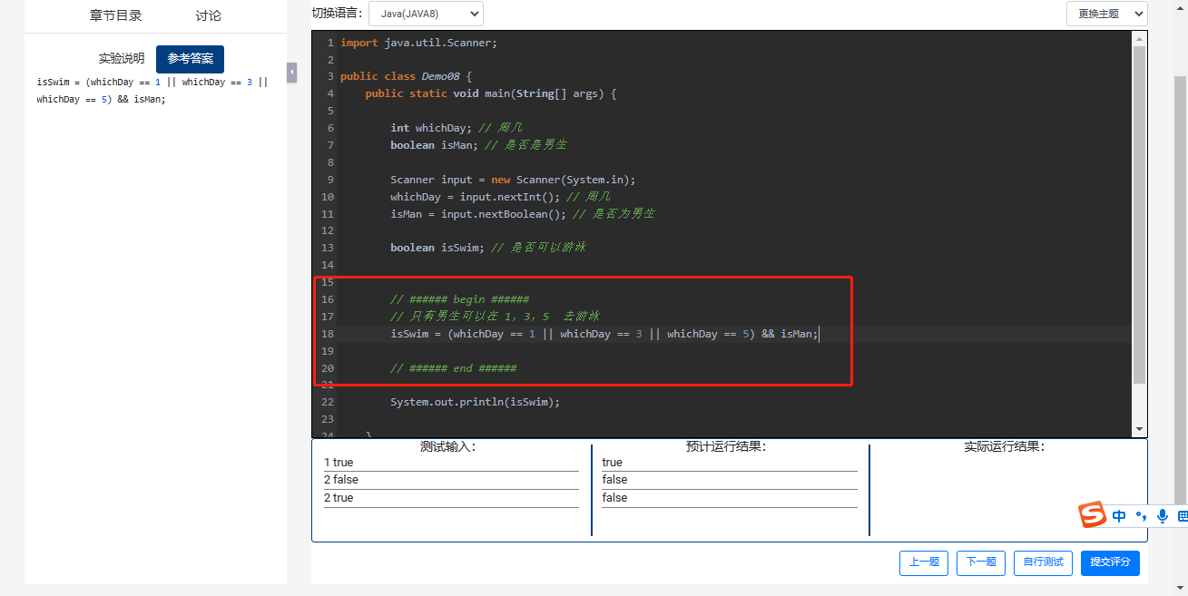
Task: Click 'whichDay = input.nextInt();' line
Action: point(500,197)
